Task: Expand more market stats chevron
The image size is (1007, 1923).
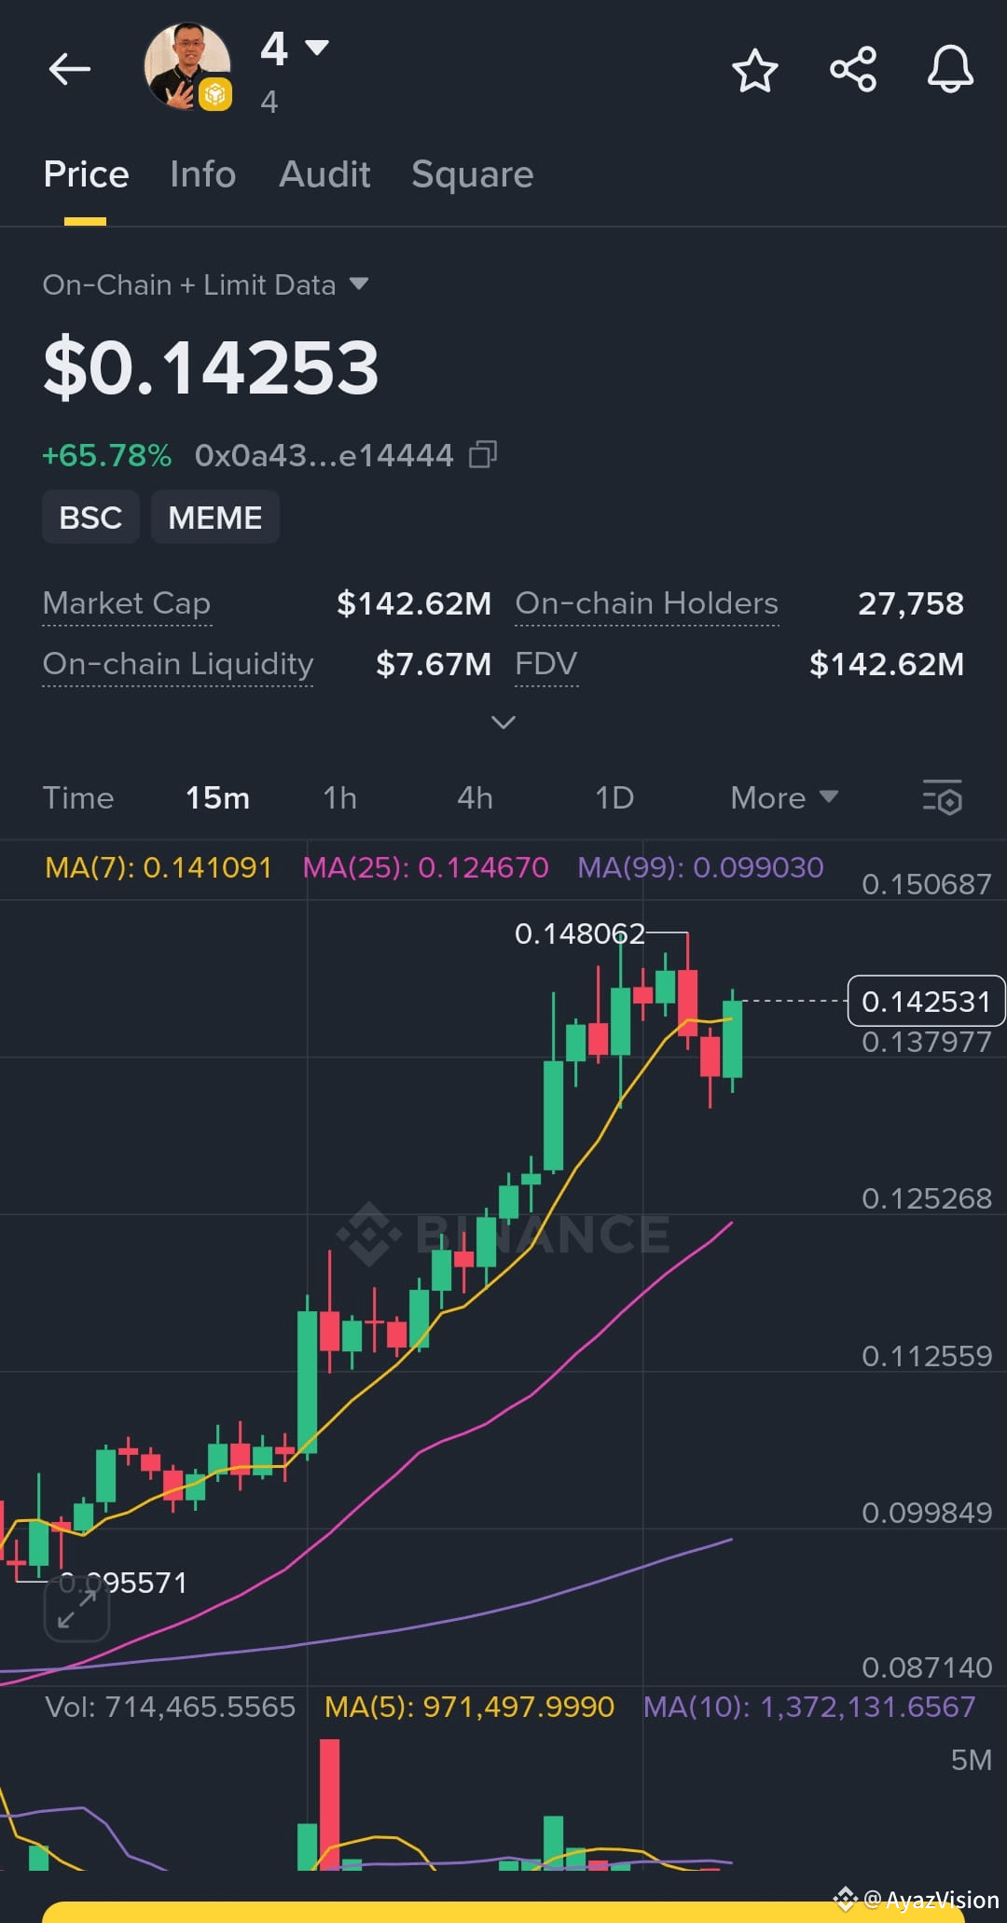Action: [x=504, y=723]
